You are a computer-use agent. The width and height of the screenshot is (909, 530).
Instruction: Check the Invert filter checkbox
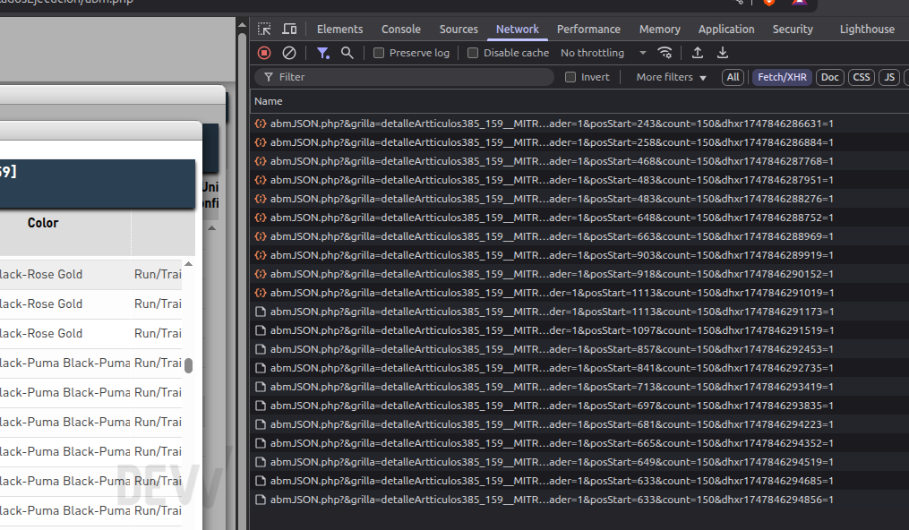pyautogui.click(x=570, y=77)
